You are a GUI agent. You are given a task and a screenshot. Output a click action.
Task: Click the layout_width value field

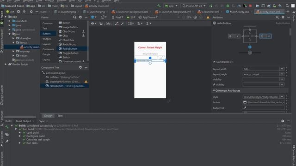tap(261, 69)
